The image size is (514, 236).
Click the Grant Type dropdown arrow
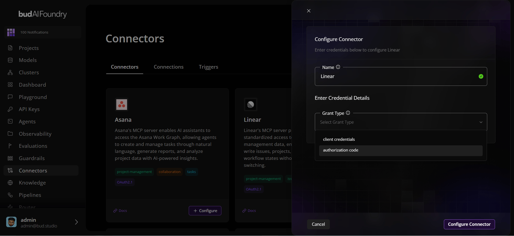[x=481, y=122]
